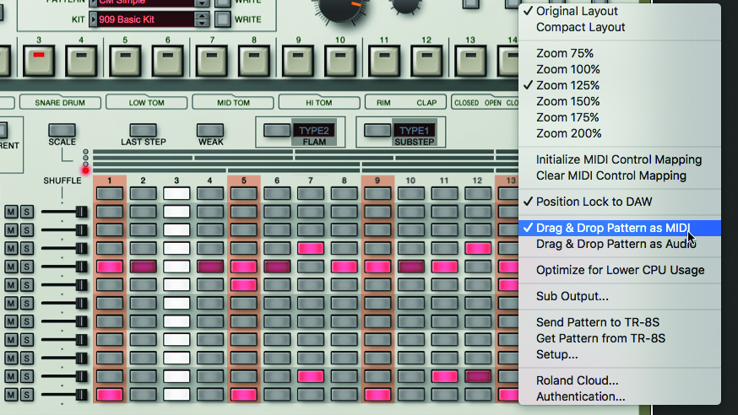The height and width of the screenshot is (415, 738).
Task: Toggle the WEAK button
Action: tap(210, 130)
